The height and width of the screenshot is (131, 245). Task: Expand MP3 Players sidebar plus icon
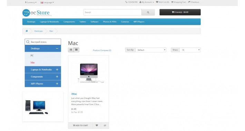pos(57,84)
